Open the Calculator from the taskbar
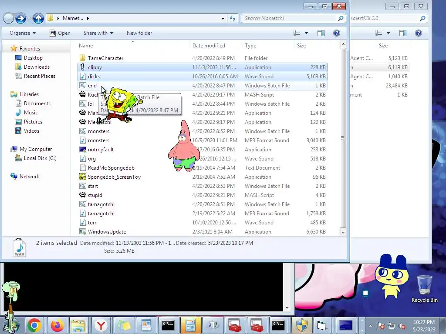 click(190, 325)
